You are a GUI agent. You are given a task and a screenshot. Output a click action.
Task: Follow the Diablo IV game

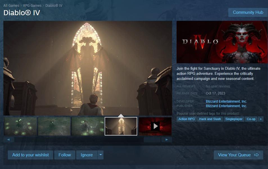click(65, 155)
